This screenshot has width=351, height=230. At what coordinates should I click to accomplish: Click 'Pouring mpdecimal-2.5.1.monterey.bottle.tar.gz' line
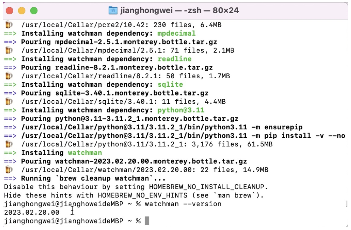pyautogui.click(x=119, y=42)
